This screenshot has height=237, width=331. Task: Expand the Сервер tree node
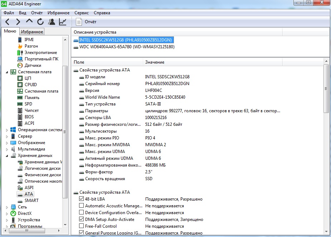click(x=7, y=137)
